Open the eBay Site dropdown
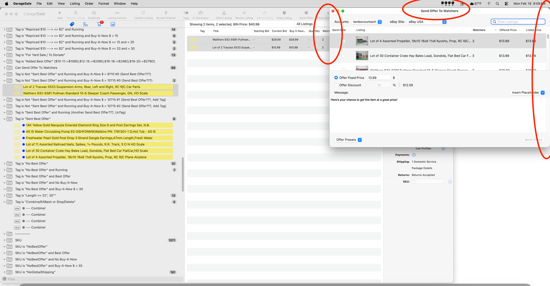This screenshot has width=550, height=286. (x=427, y=22)
